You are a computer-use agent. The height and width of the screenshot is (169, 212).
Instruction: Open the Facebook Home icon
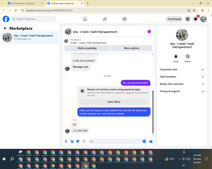pos(85,19)
